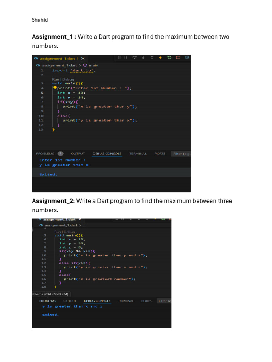Click Debug code lens above void main in first editor
Screen dimensions: 272x362
click(x=68, y=79)
